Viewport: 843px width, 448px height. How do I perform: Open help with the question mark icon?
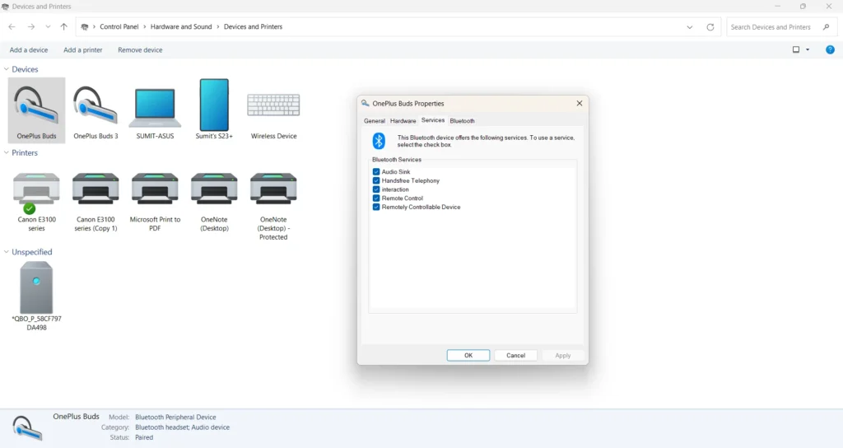830,49
